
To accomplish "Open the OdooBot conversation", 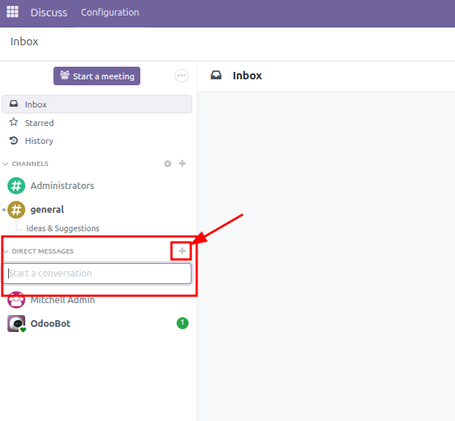I will pos(50,323).
